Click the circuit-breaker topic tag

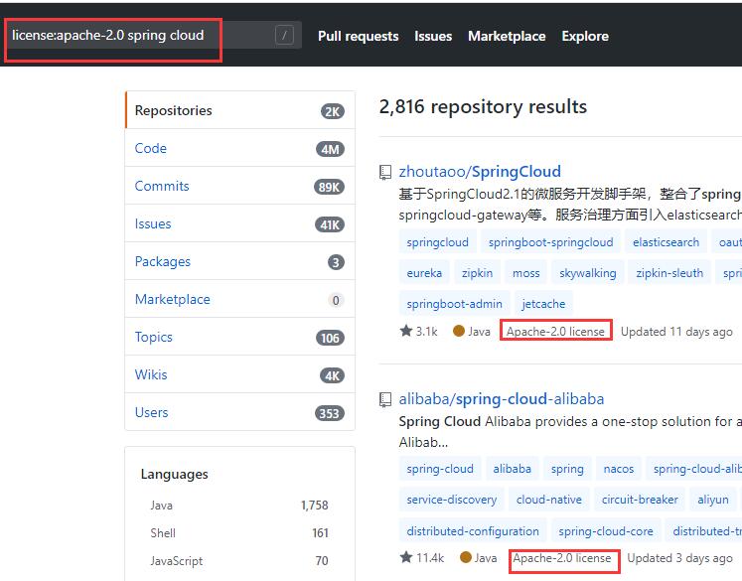pos(640,500)
